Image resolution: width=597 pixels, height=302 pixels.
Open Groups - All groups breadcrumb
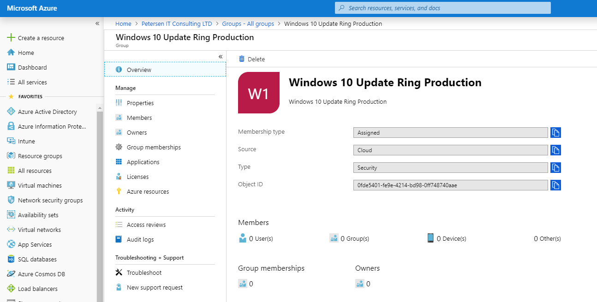pyautogui.click(x=248, y=24)
